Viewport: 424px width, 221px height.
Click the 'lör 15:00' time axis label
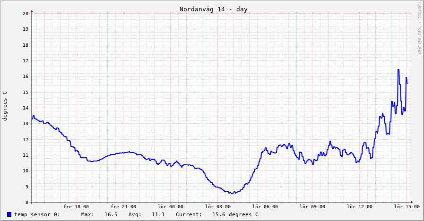(x=407, y=207)
